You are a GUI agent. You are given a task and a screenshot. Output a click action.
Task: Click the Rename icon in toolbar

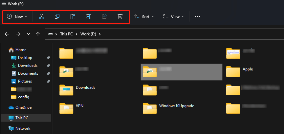pyautogui.click(x=89, y=17)
